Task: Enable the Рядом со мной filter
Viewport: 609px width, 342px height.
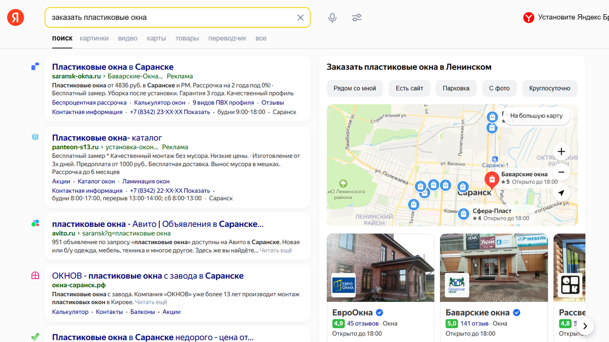Action: [354, 88]
